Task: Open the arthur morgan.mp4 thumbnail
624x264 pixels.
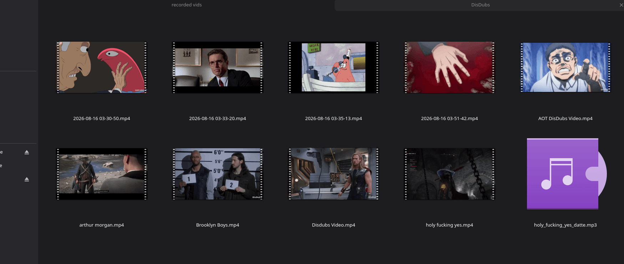Action: point(102,174)
